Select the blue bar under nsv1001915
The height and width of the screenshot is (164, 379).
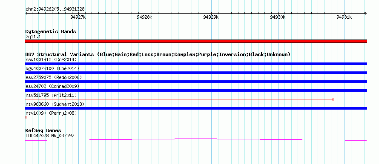pos(196,64)
